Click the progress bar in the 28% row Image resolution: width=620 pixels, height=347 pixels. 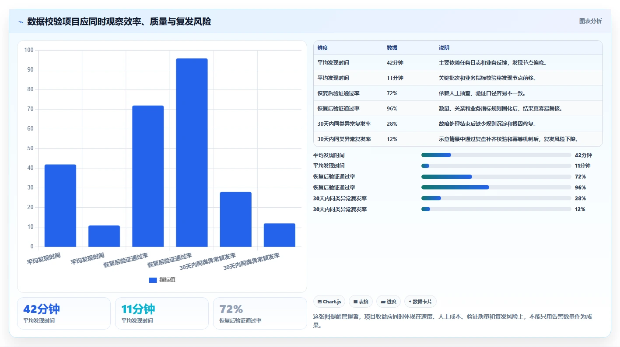coord(496,199)
